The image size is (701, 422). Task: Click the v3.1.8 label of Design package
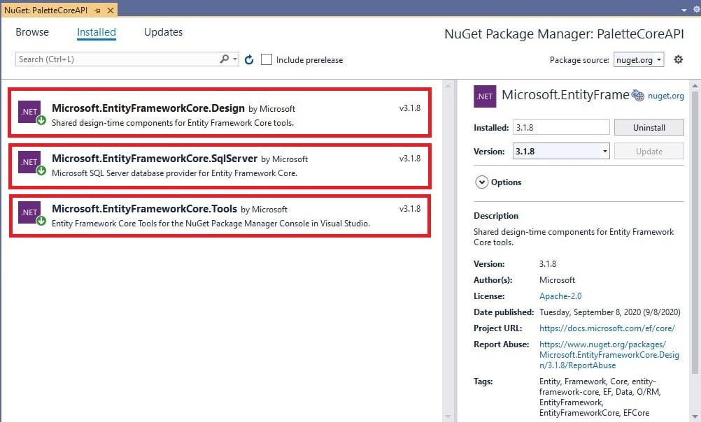pyautogui.click(x=410, y=108)
